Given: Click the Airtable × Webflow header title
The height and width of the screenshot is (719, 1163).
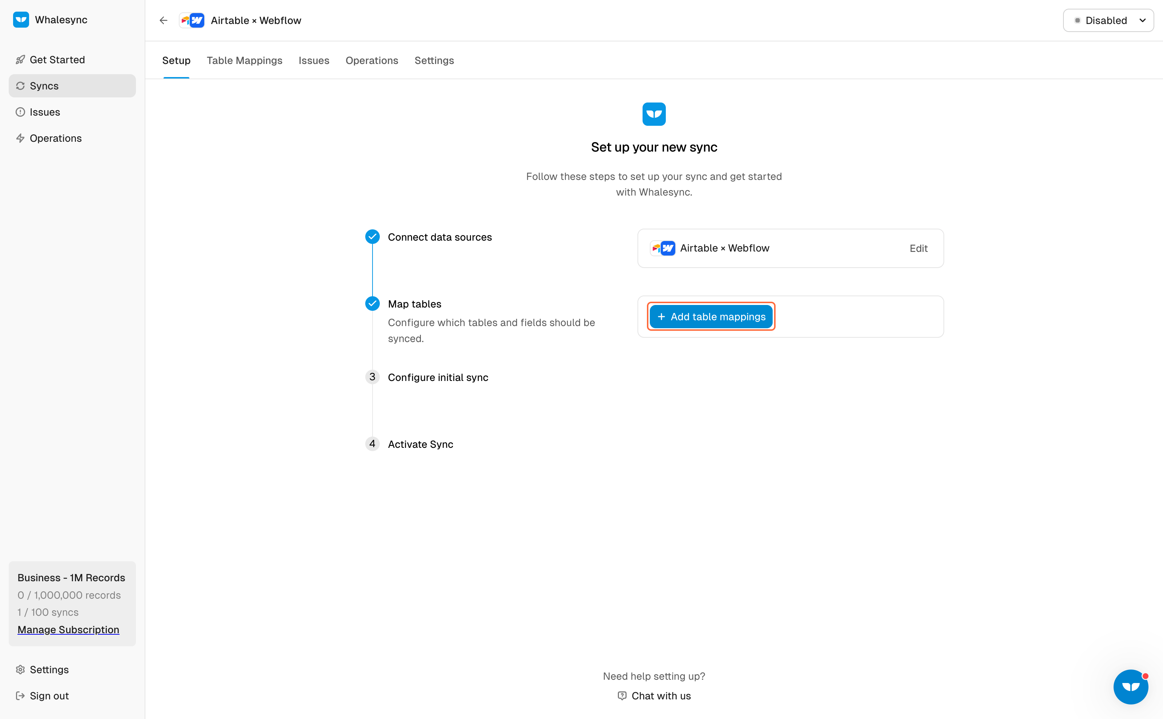Looking at the screenshot, I should [x=256, y=20].
